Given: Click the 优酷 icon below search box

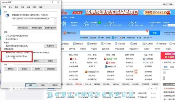Looking at the screenshot, I should click(99, 38).
